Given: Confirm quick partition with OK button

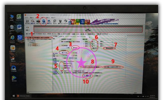Looking at the screenshot, I should (x=87, y=76).
